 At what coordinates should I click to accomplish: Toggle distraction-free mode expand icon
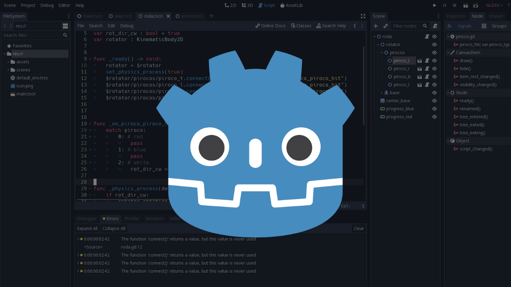click(363, 16)
